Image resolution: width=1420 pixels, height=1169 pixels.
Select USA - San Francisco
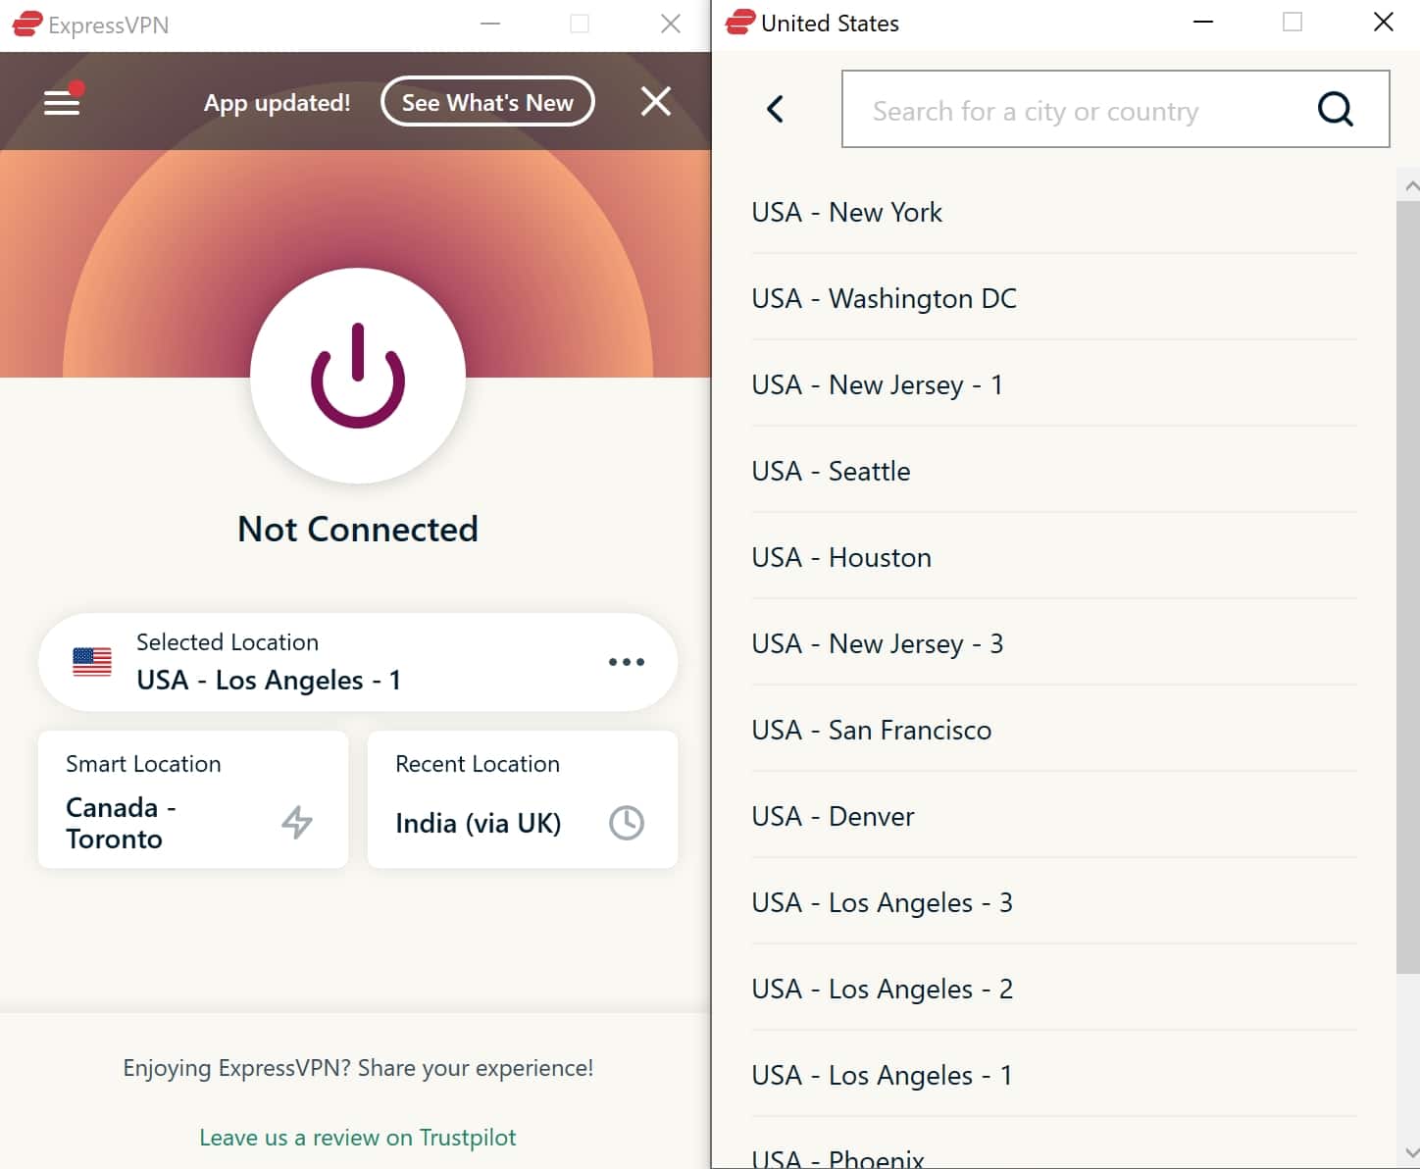[1054, 730]
